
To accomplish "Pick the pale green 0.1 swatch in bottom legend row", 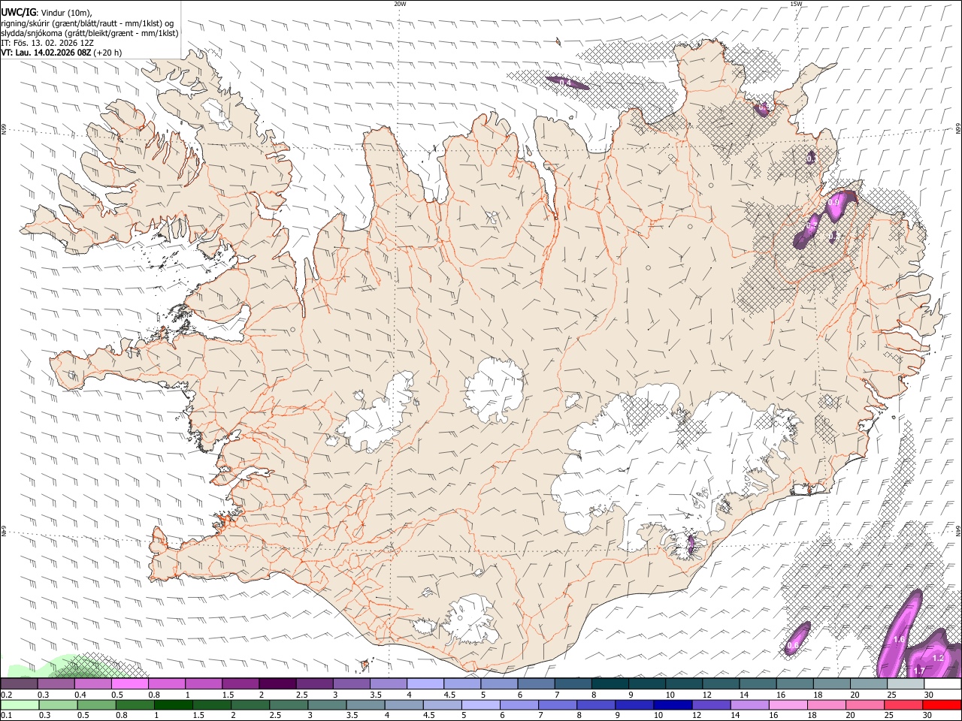I will tap(20, 704).
